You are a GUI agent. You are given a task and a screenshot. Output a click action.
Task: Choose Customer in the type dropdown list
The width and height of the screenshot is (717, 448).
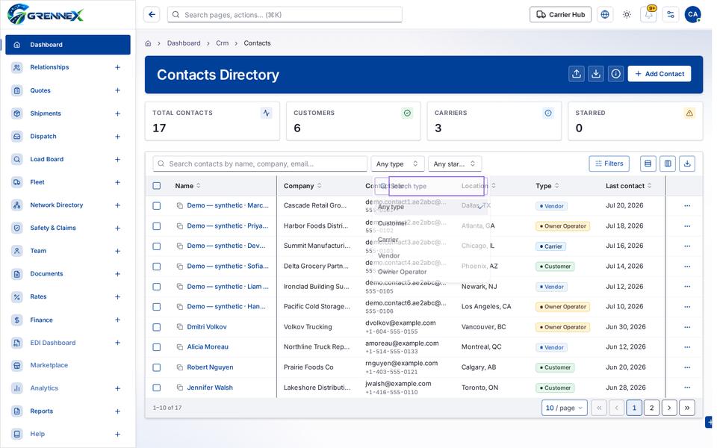click(431, 223)
